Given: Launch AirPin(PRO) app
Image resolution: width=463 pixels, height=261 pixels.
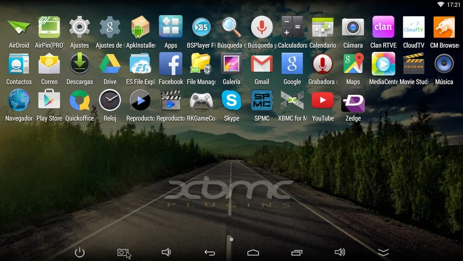Looking at the screenshot, I should tap(50, 27).
